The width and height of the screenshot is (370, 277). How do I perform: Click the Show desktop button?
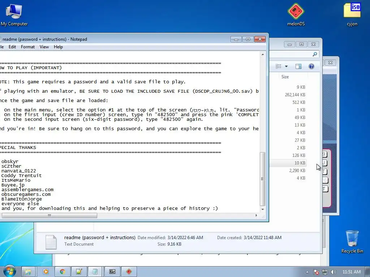[367, 272]
